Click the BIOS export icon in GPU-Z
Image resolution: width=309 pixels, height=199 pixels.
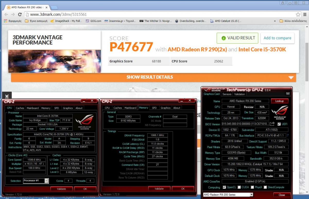(272, 124)
